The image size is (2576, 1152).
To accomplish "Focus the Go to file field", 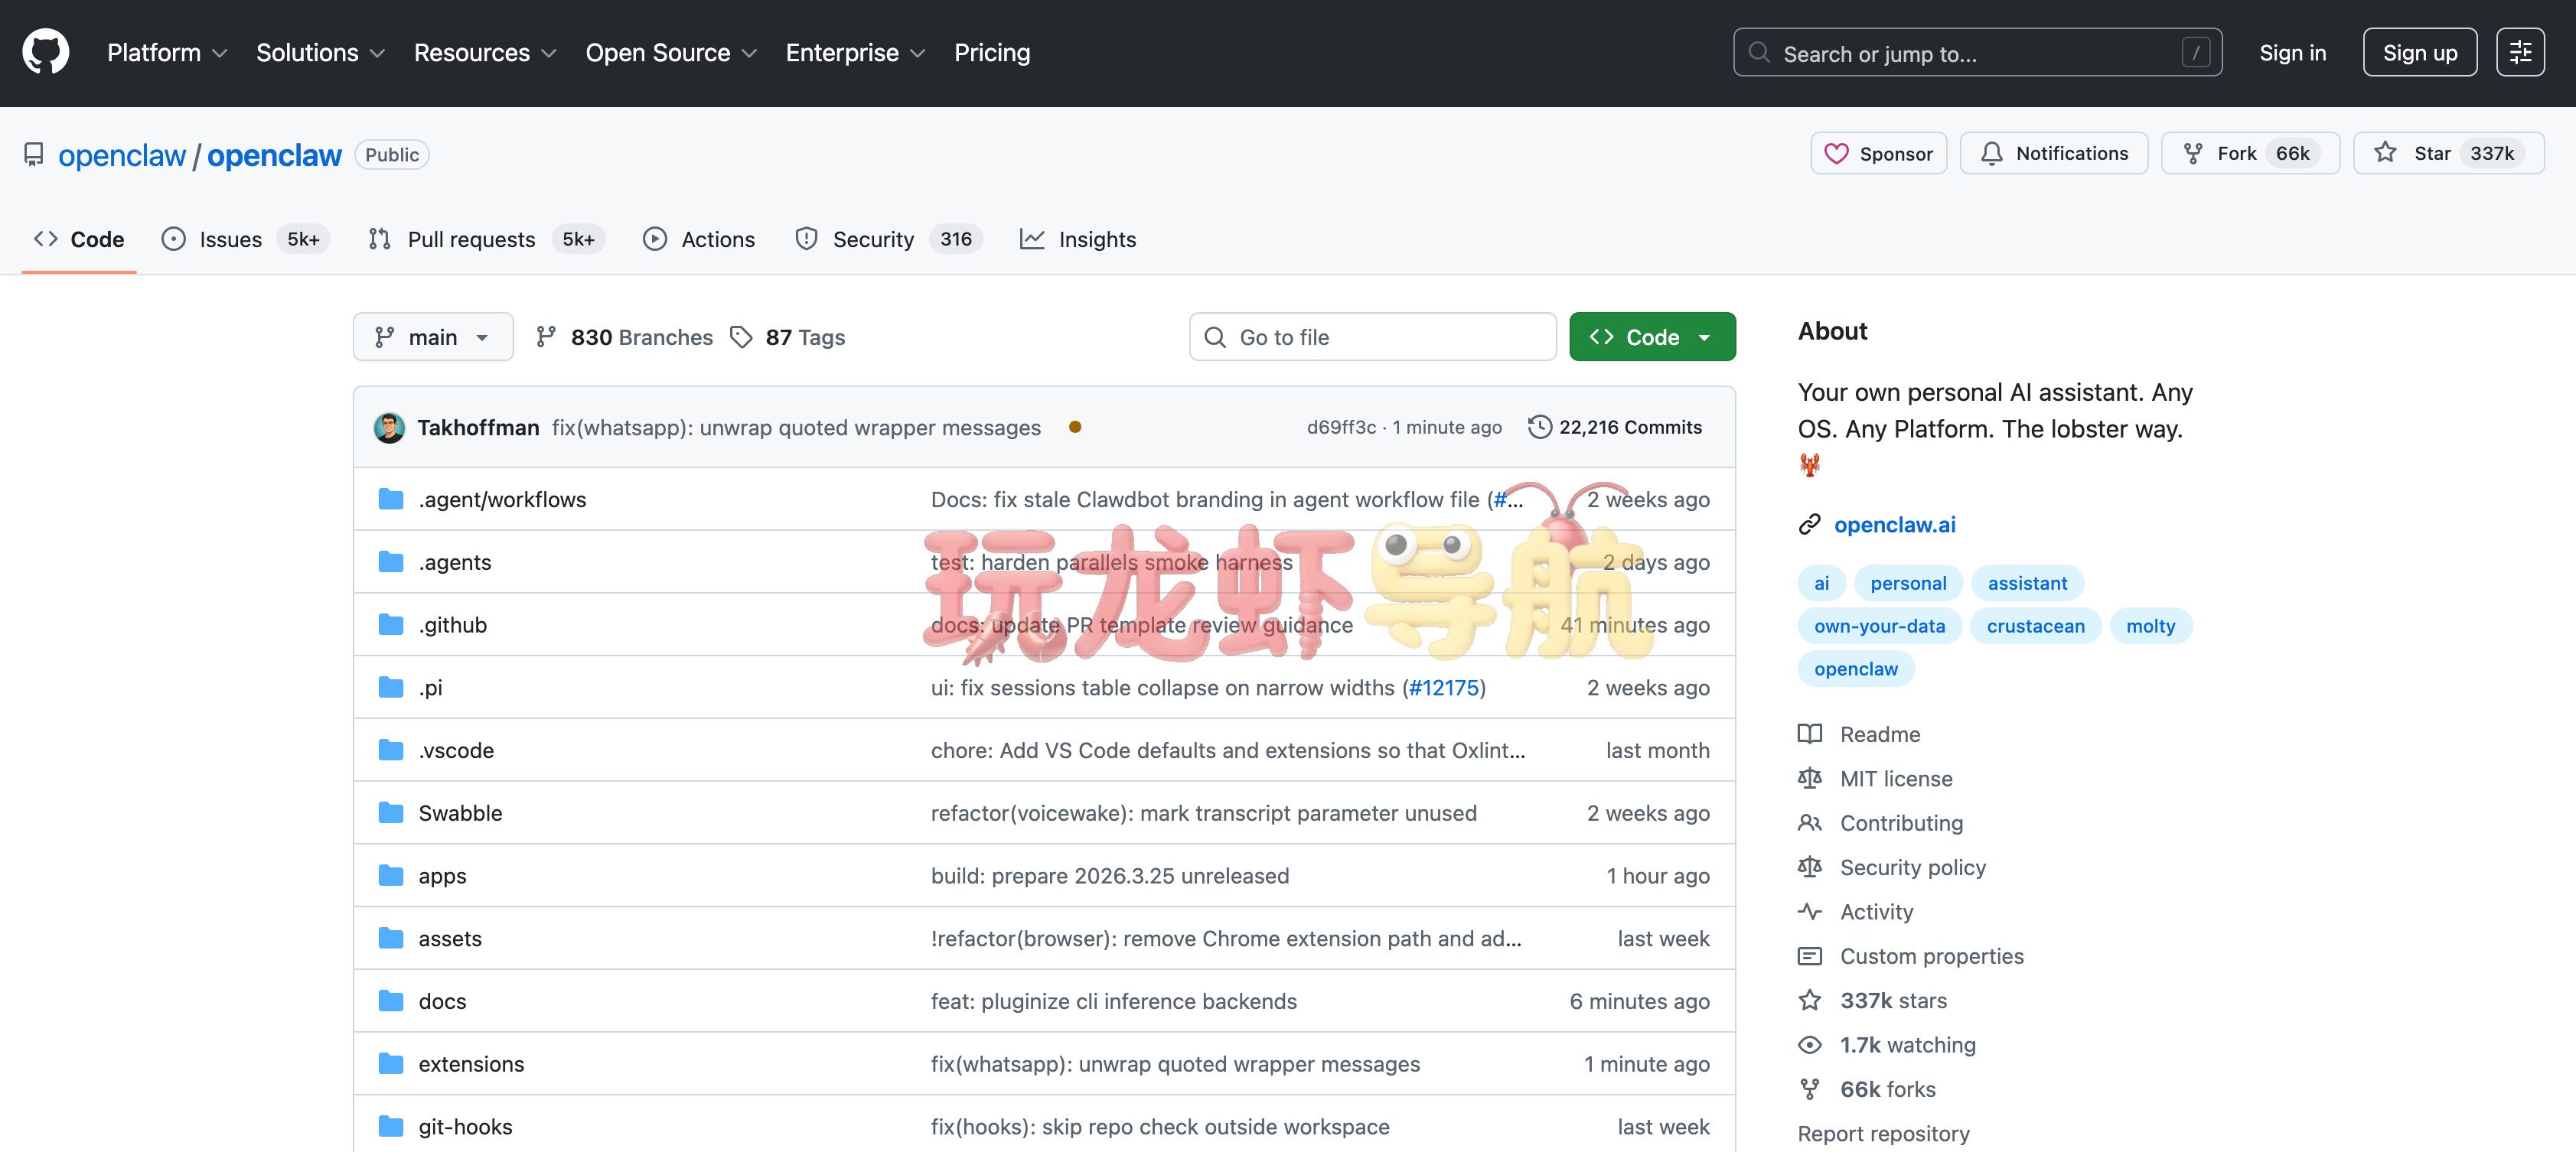I will pos(1372,337).
